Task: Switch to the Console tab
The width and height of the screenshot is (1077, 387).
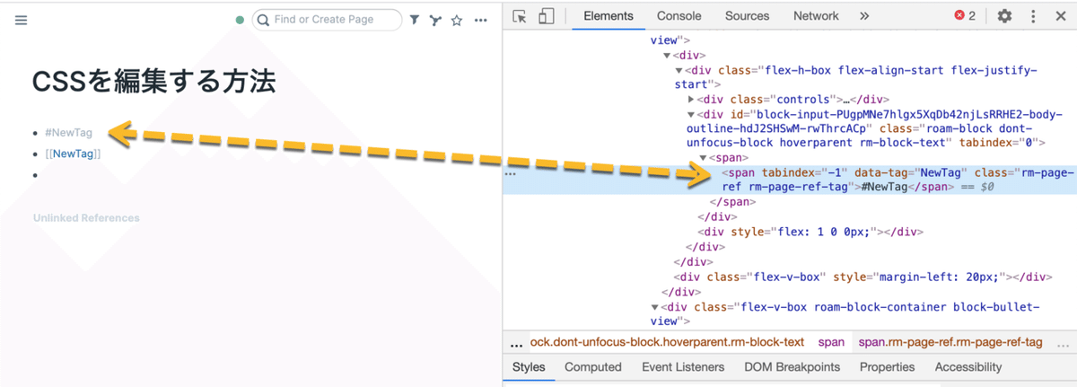Action: coord(679,16)
